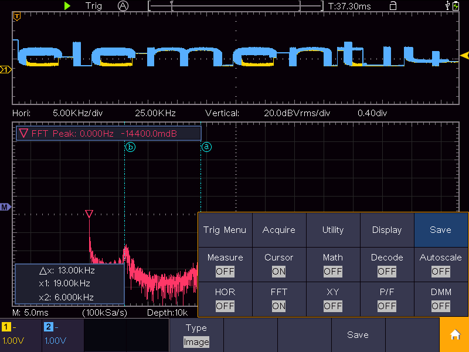Tap the cursor delta x readout panel
The height and width of the screenshot is (352, 469).
coord(69,284)
